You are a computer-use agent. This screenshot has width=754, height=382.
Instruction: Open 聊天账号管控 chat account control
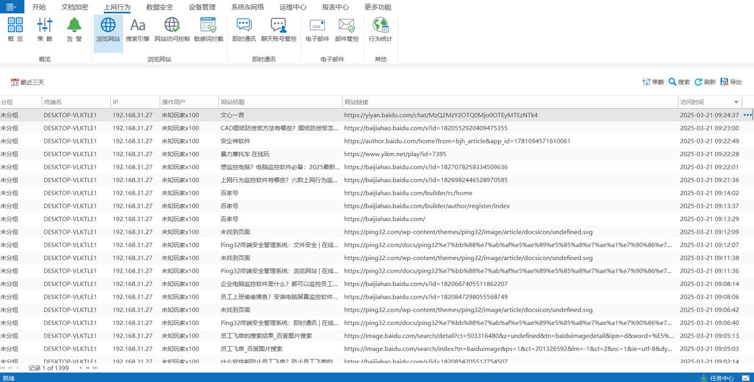pos(279,30)
